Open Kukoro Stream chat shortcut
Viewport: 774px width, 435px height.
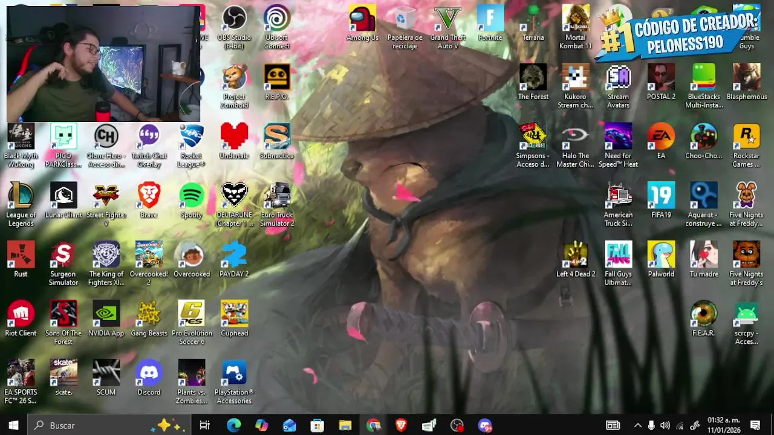(576, 86)
